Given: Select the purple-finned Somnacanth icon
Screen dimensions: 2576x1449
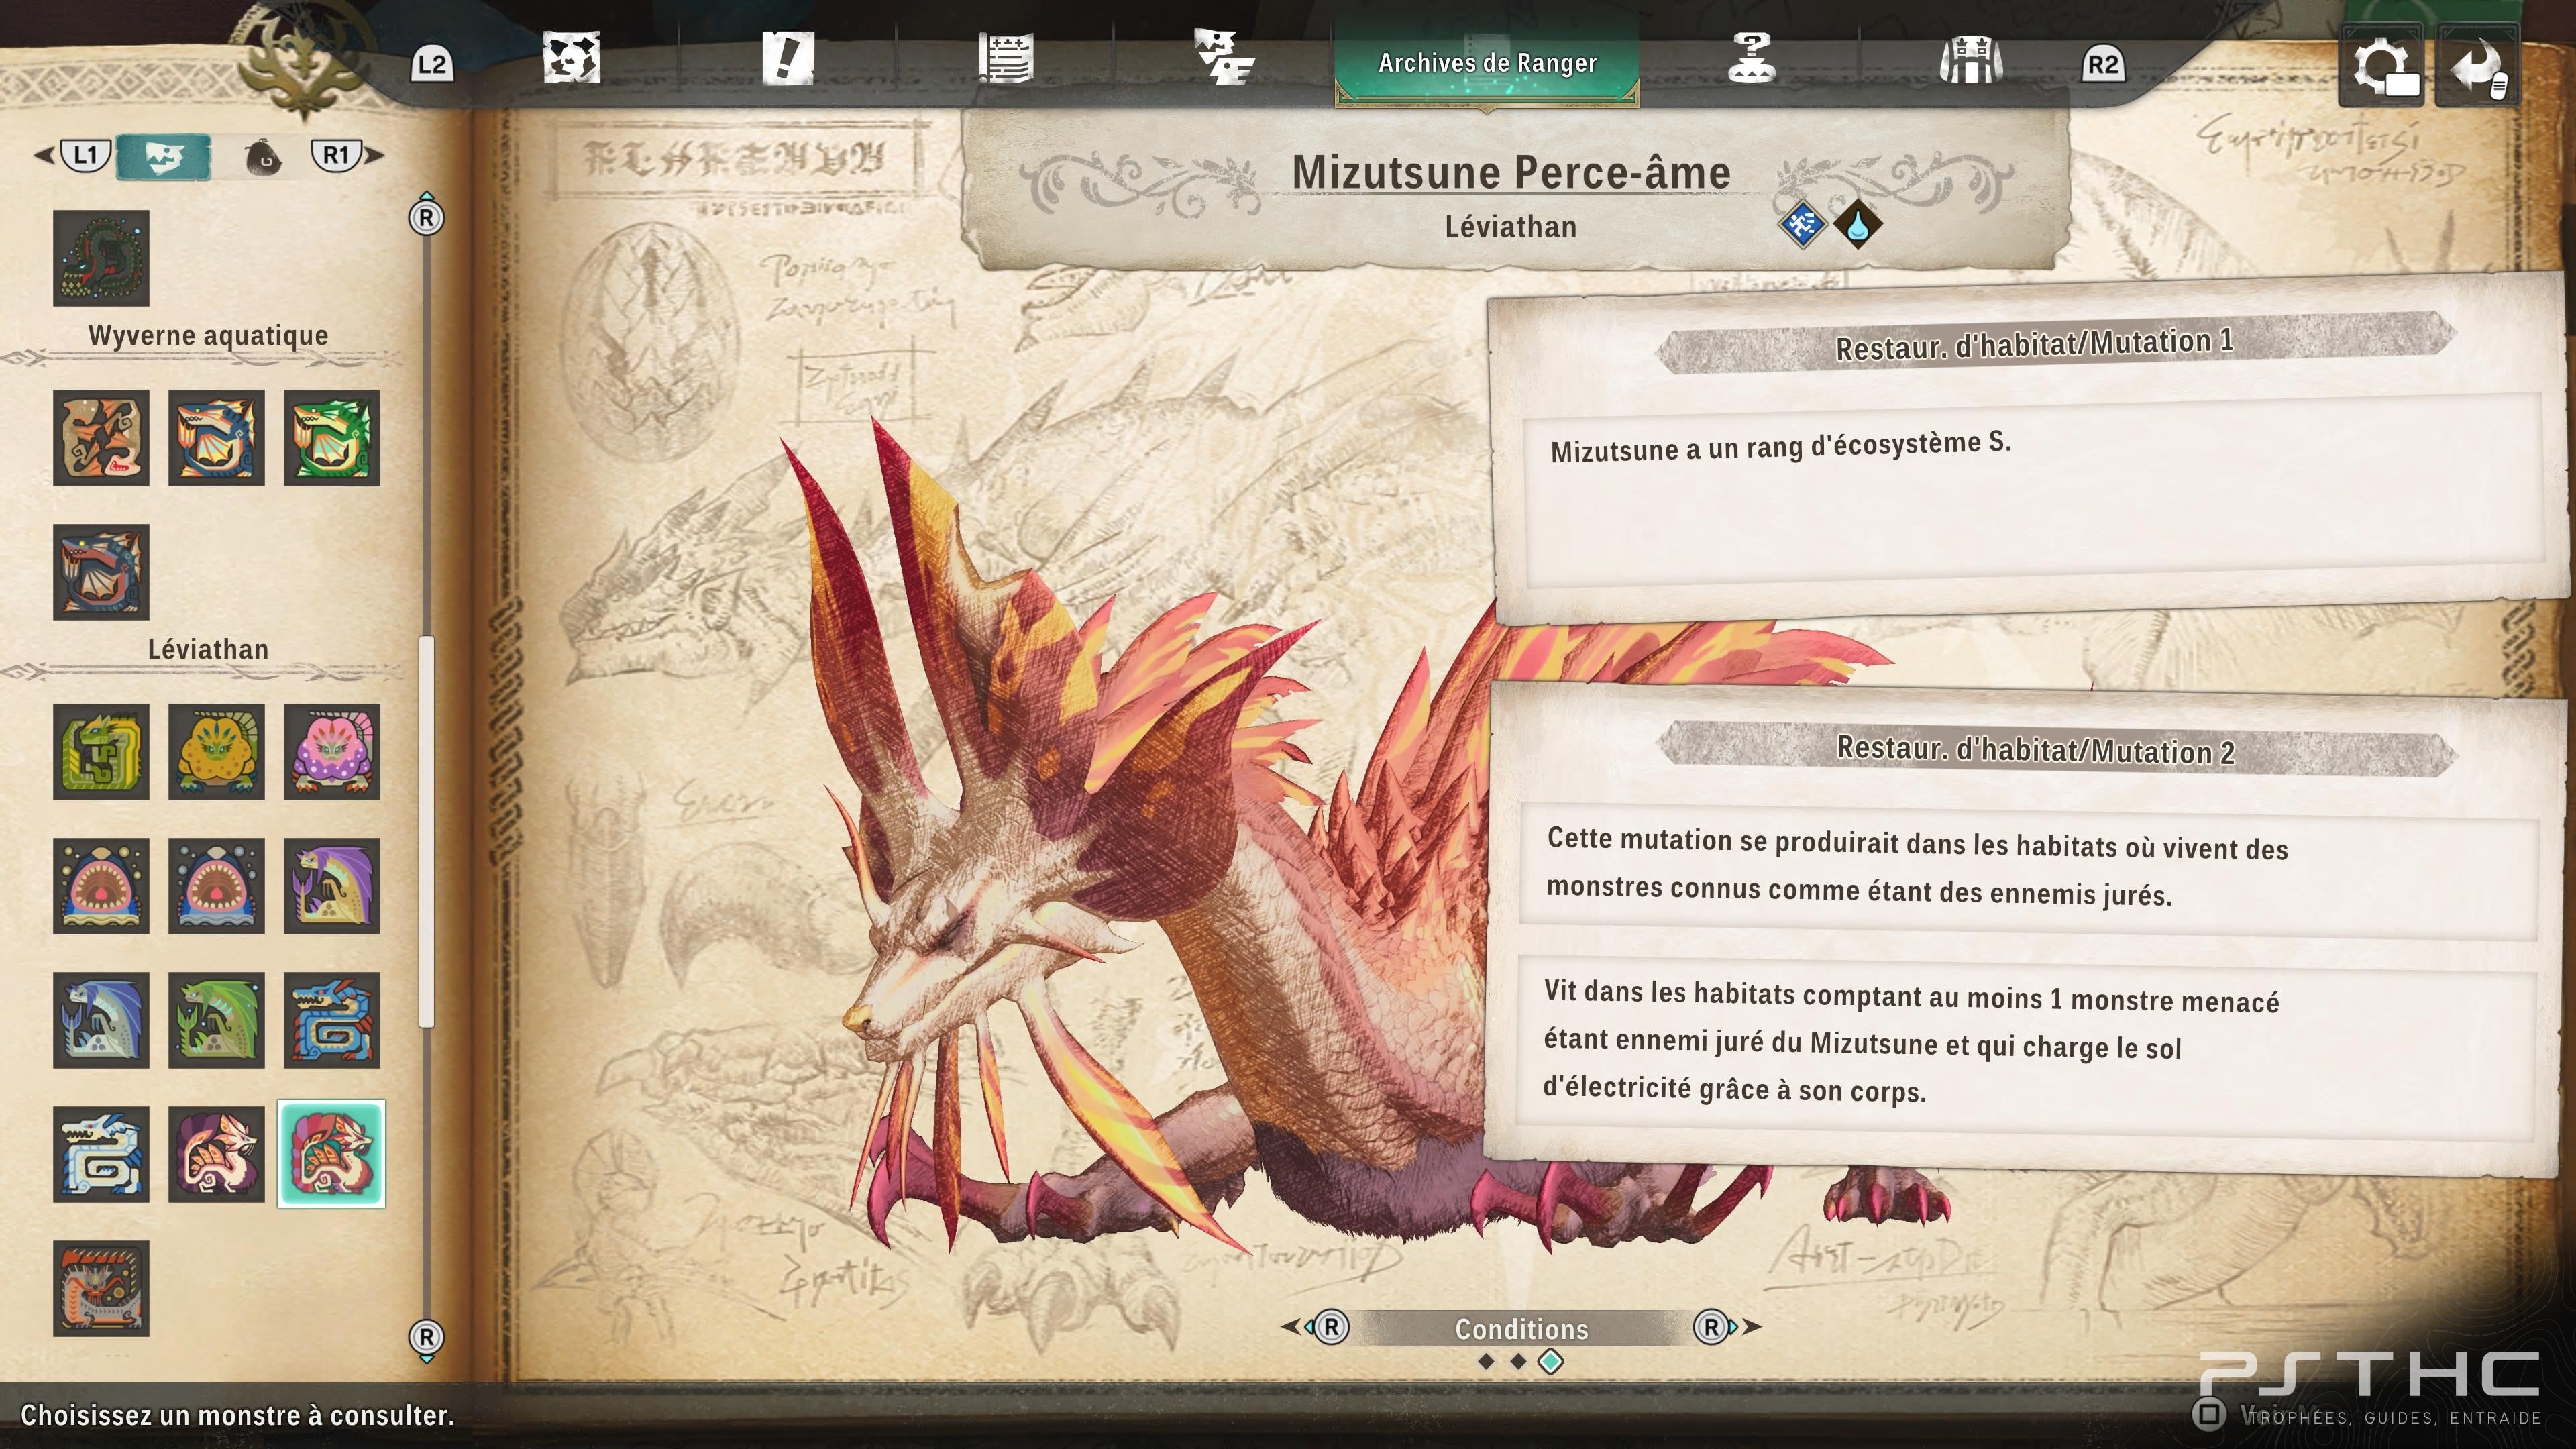Looking at the screenshot, I should (x=332, y=886).
